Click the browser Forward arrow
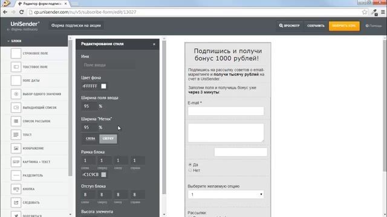Screen dimensions: 387x217 [x=13, y=12]
